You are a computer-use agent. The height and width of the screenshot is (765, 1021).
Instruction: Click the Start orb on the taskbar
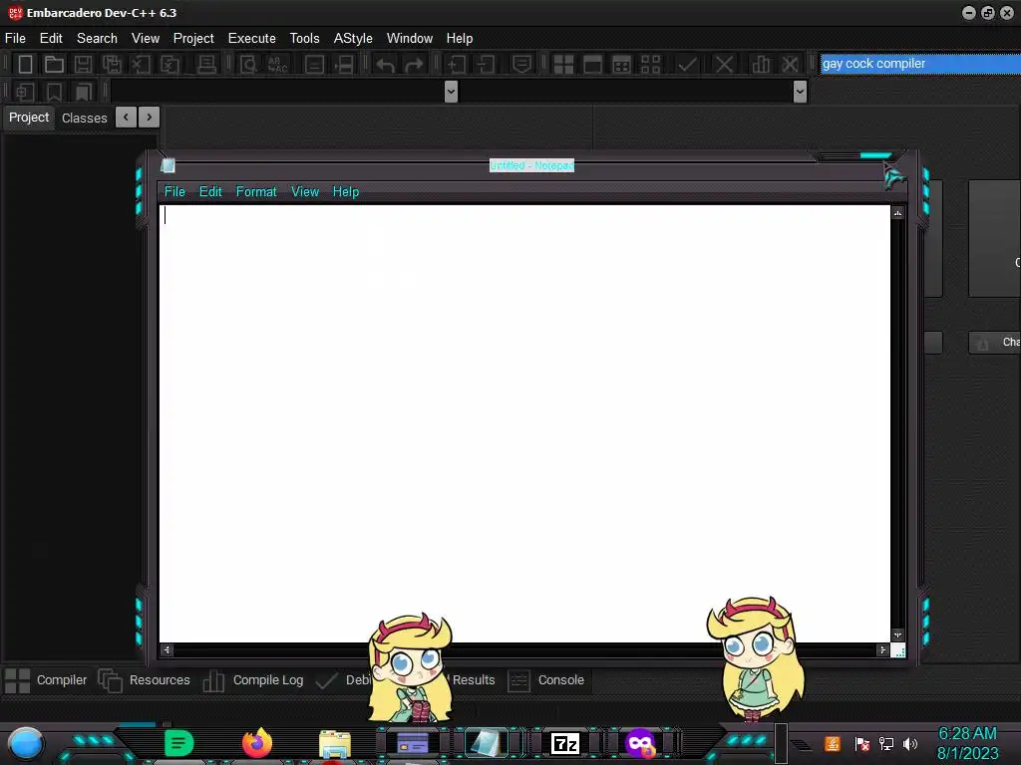[26, 743]
